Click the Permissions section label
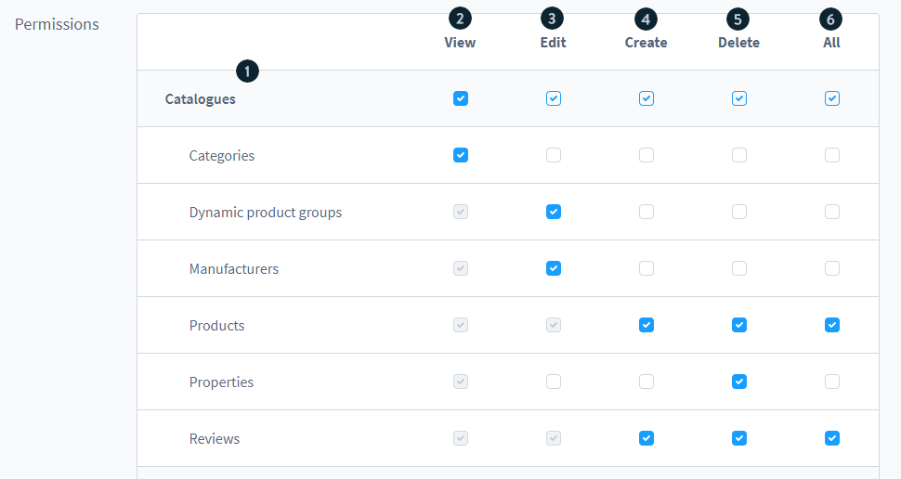 click(57, 24)
